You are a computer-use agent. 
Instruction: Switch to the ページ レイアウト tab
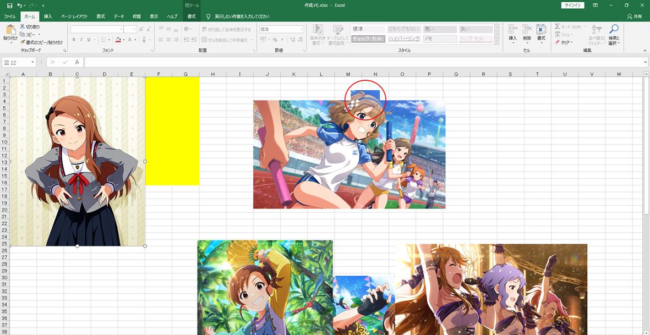click(75, 17)
